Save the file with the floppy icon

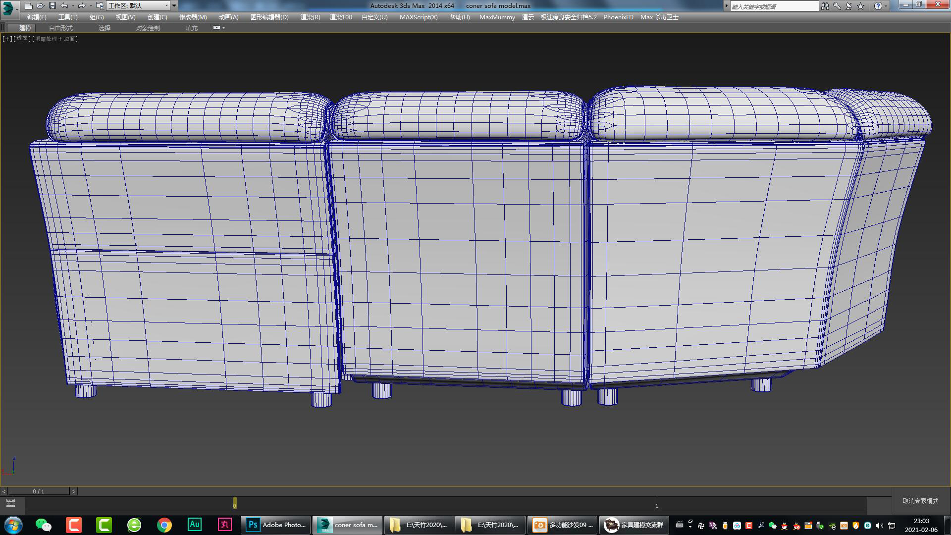click(52, 6)
